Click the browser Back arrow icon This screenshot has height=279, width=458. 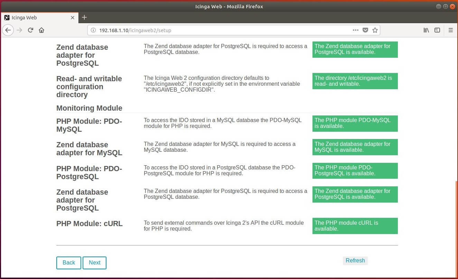tap(8, 30)
